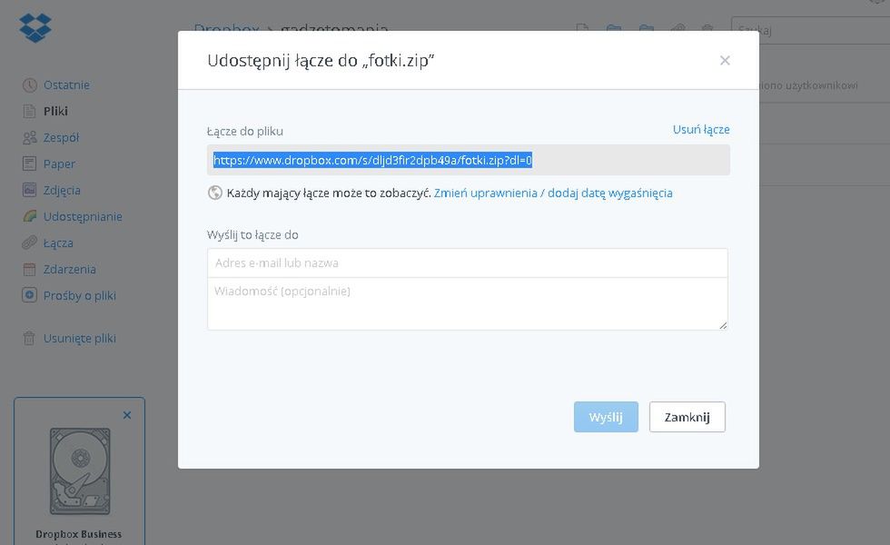This screenshot has width=890, height=545.
Task: Click the Zamknij button
Action: (x=687, y=417)
